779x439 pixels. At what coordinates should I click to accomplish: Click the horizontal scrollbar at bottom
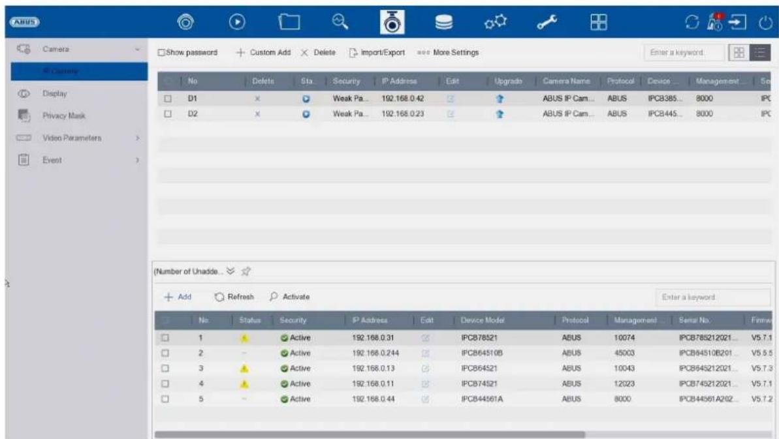click(x=370, y=434)
